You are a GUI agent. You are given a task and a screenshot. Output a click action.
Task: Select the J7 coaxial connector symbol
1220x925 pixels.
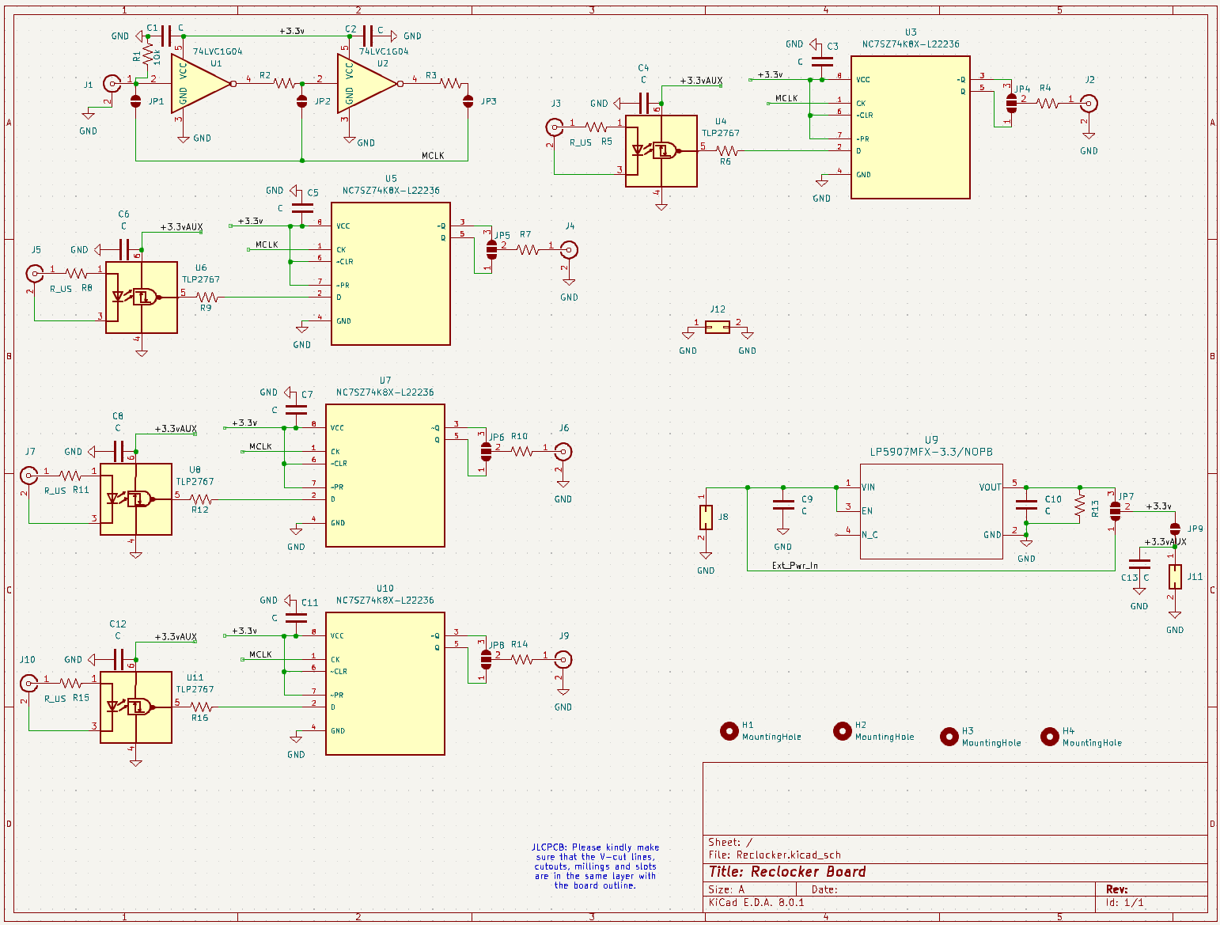28,476
